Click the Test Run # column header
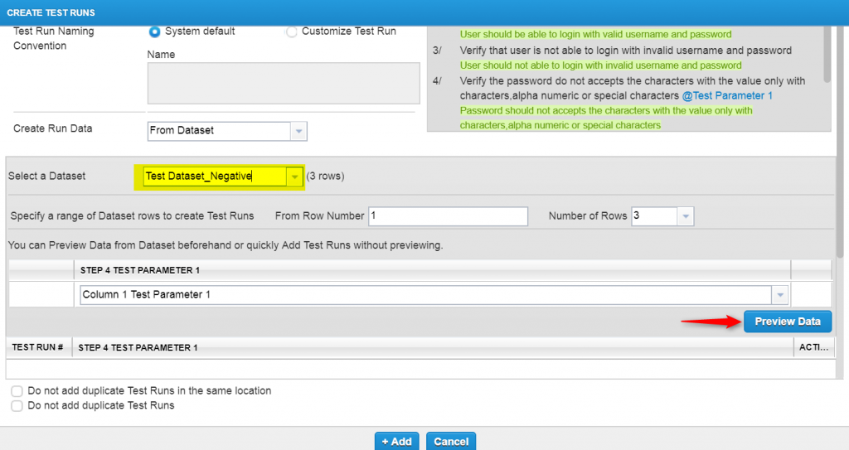Screen dimensions: 849x450 [38, 348]
